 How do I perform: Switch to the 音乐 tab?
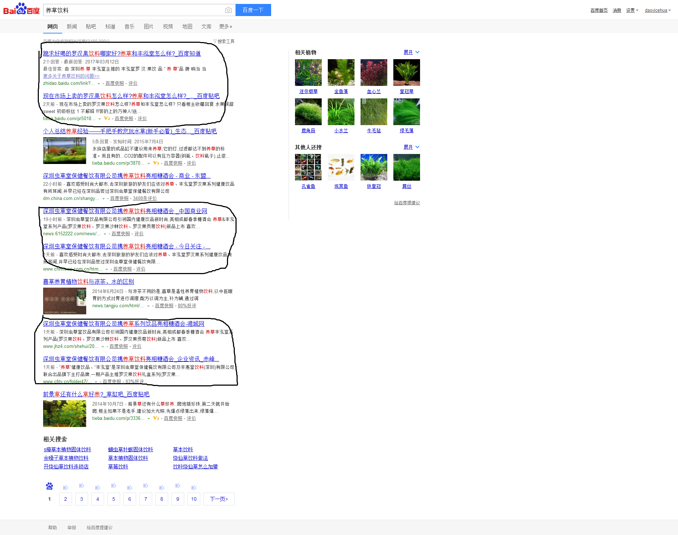pyautogui.click(x=129, y=26)
